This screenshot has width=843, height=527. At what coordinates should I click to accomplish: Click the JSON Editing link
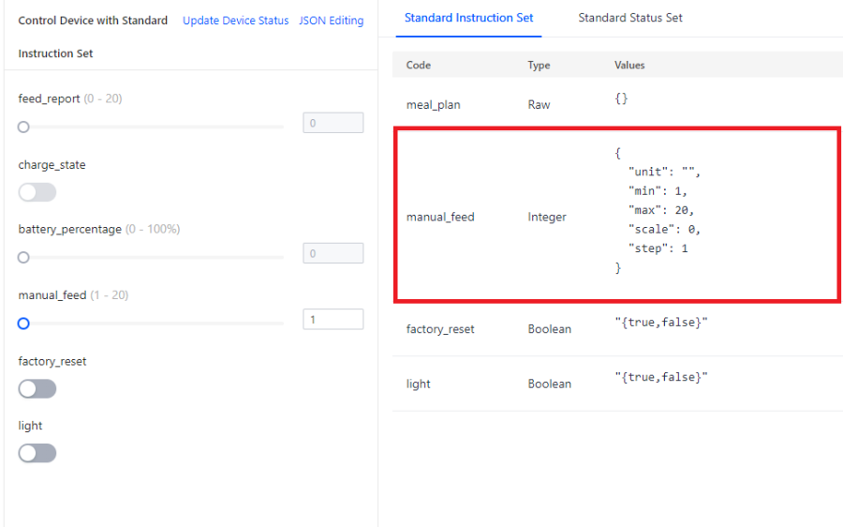331,21
